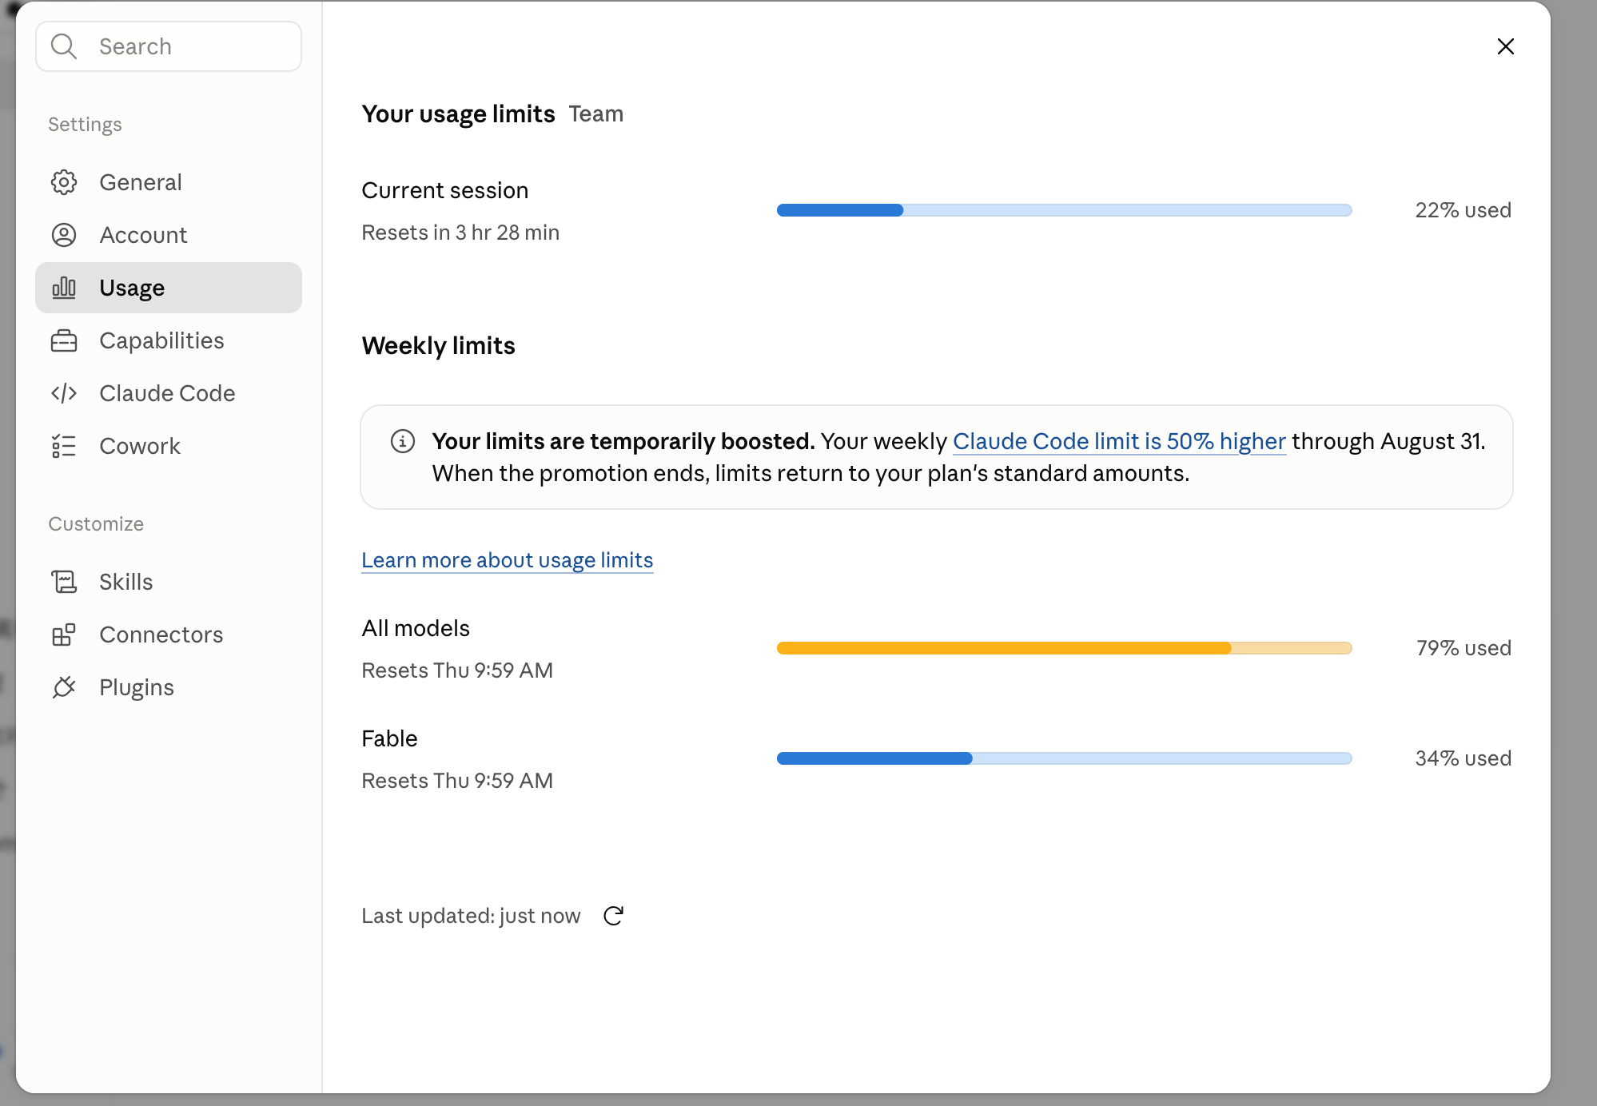Open General settings
The width and height of the screenshot is (1597, 1106).
[x=169, y=182]
